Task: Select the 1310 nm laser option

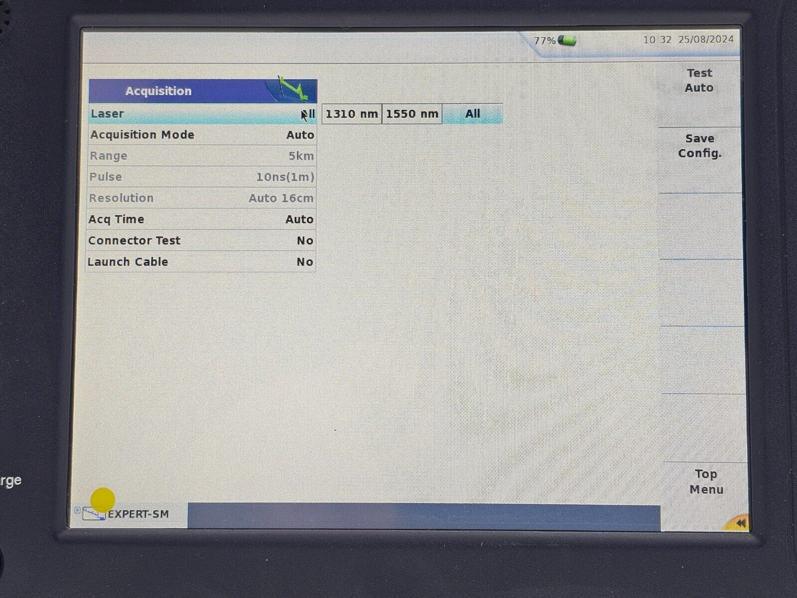Action: point(351,114)
